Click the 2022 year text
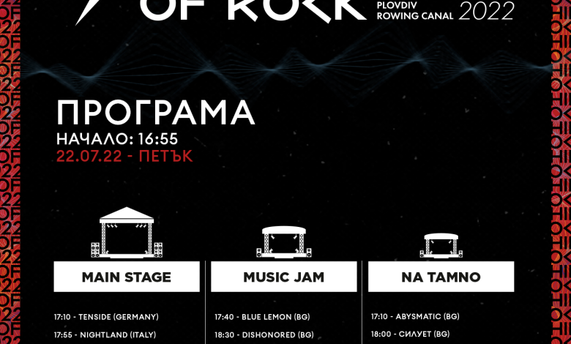Image resolution: width=571 pixels, height=344 pixels. click(x=487, y=11)
